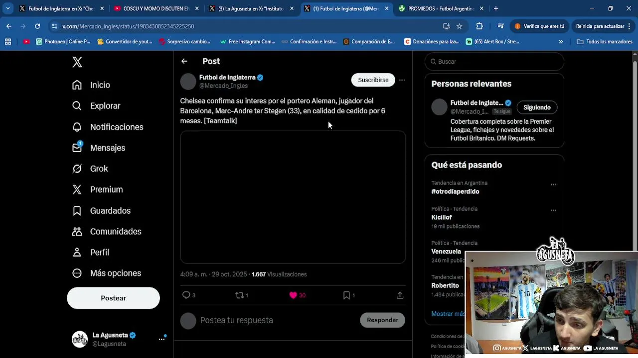638x358 pixels.
Task: Click the Suscribirse button
Action: coord(373,80)
